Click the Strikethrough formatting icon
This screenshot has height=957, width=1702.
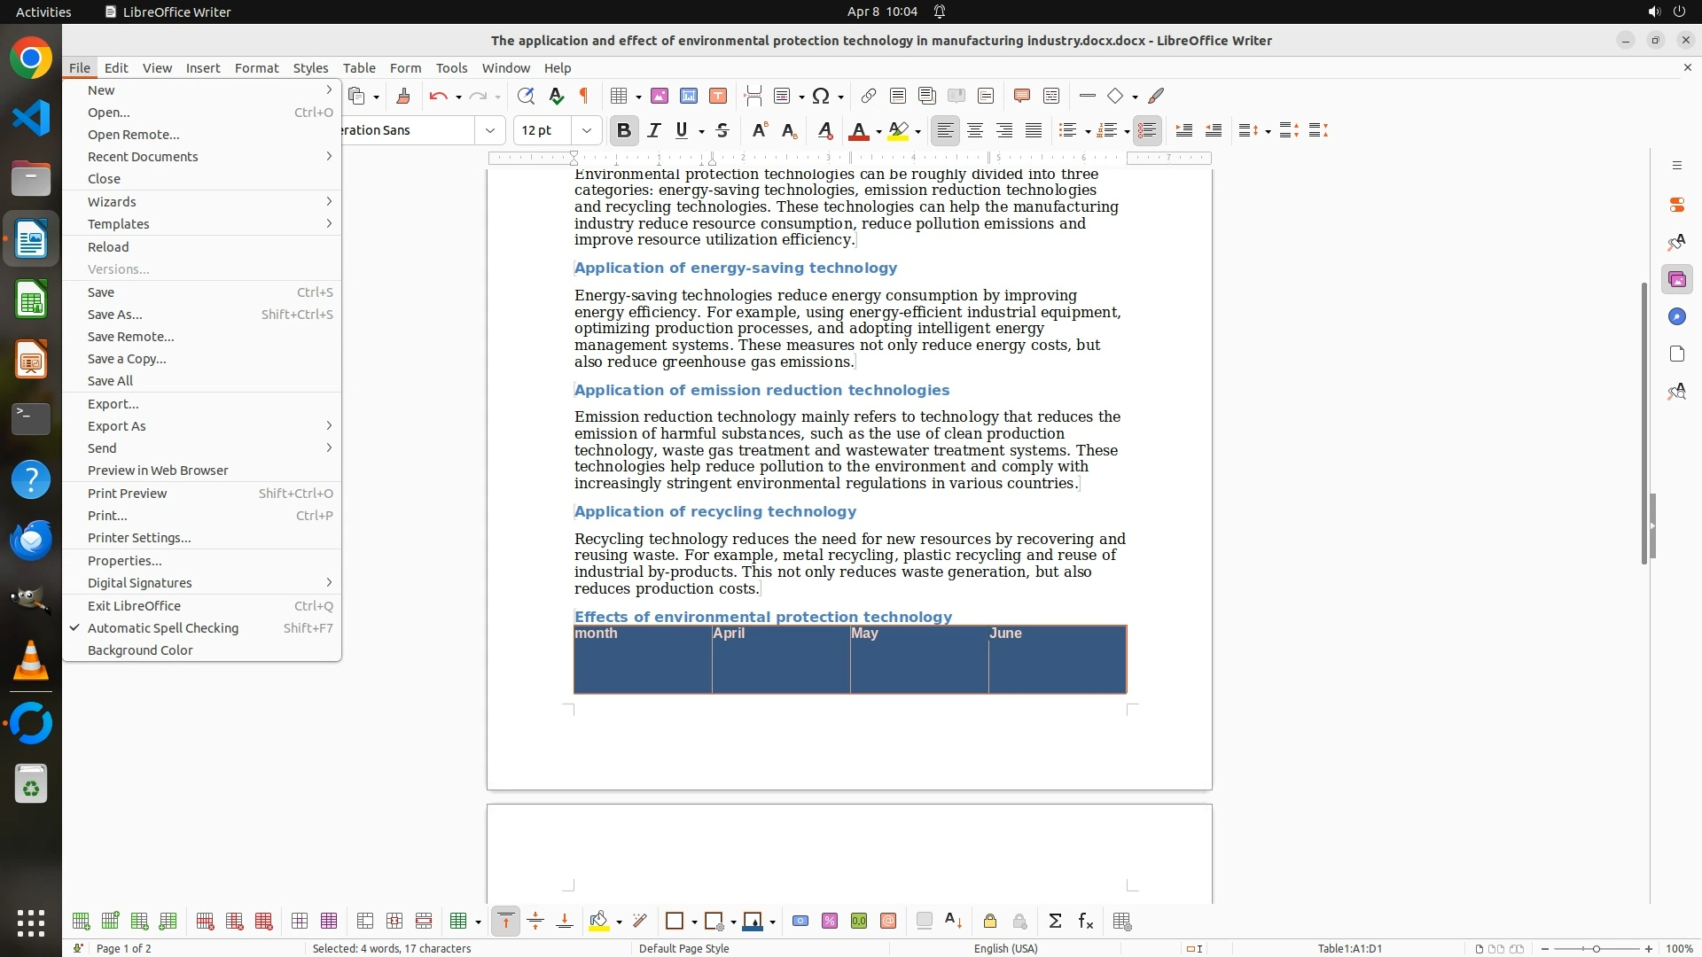click(722, 130)
